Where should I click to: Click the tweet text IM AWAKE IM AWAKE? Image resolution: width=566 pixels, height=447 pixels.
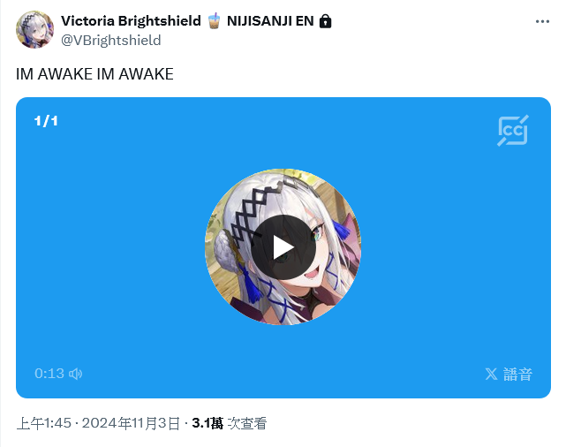(x=94, y=74)
